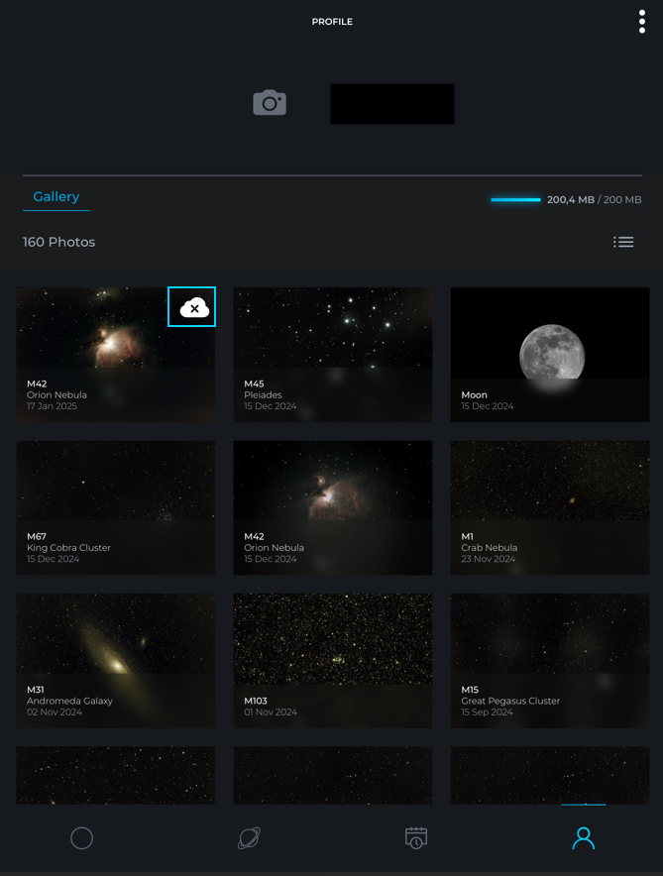Click the cloud upload-failed icon on M42
This screenshot has width=663, height=876.
click(x=194, y=307)
